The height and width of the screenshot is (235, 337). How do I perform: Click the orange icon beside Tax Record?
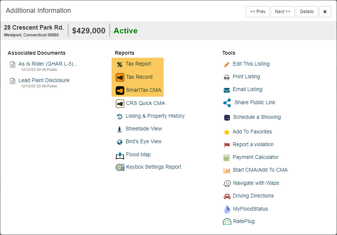[x=120, y=78]
